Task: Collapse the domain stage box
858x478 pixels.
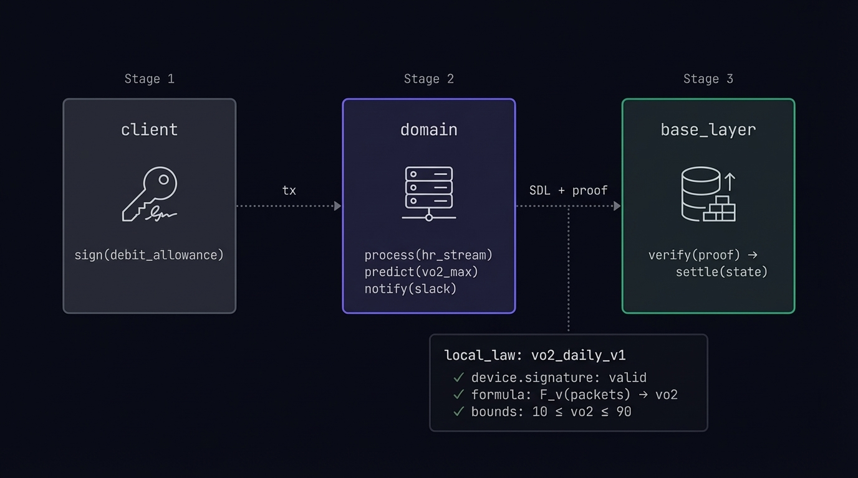Action: pos(428,129)
